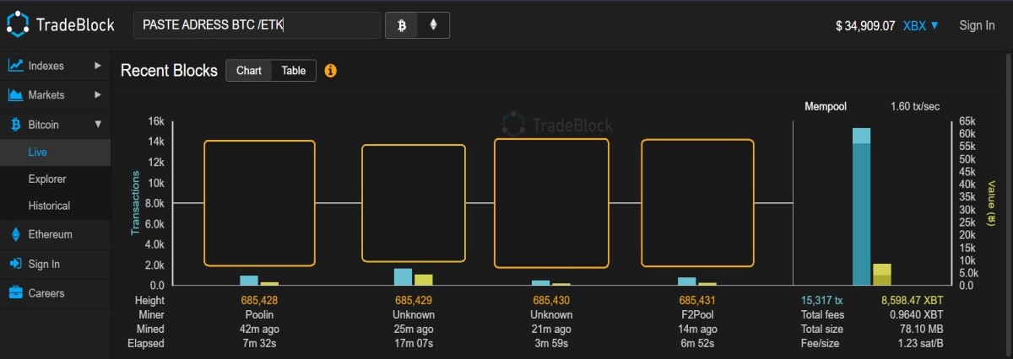Click the TradeBlock hexagon logo
This screenshot has height=359, width=1013.
[19, 24]
